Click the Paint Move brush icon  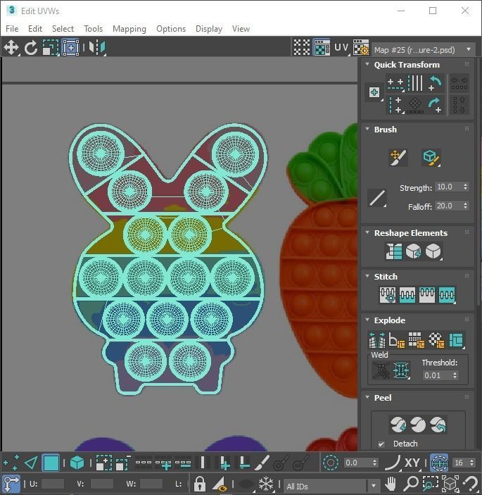point(398,158)
